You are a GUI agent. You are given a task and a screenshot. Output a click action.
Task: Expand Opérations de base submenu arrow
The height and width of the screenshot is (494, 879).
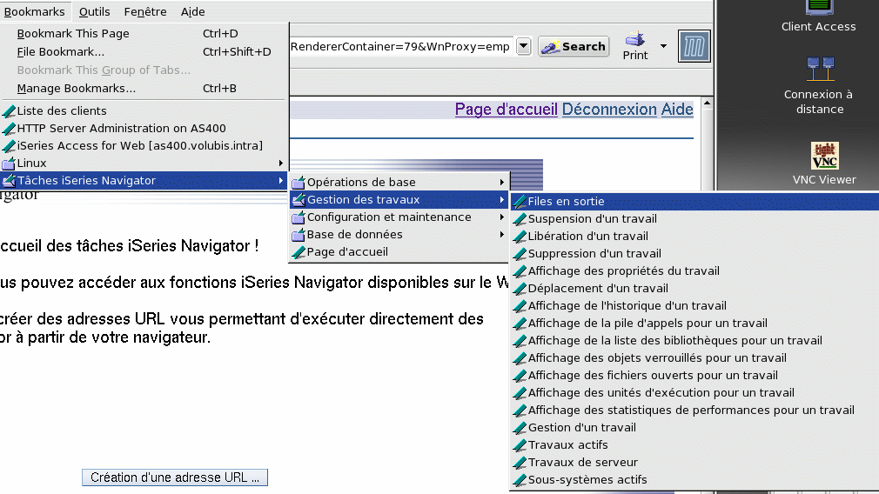(x=501, y=182)
